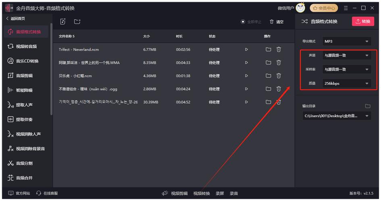Delete Trifect - Neverland.ncm from list
The image size is (381, 201).
pyautogui.click(x=279, y=49)
